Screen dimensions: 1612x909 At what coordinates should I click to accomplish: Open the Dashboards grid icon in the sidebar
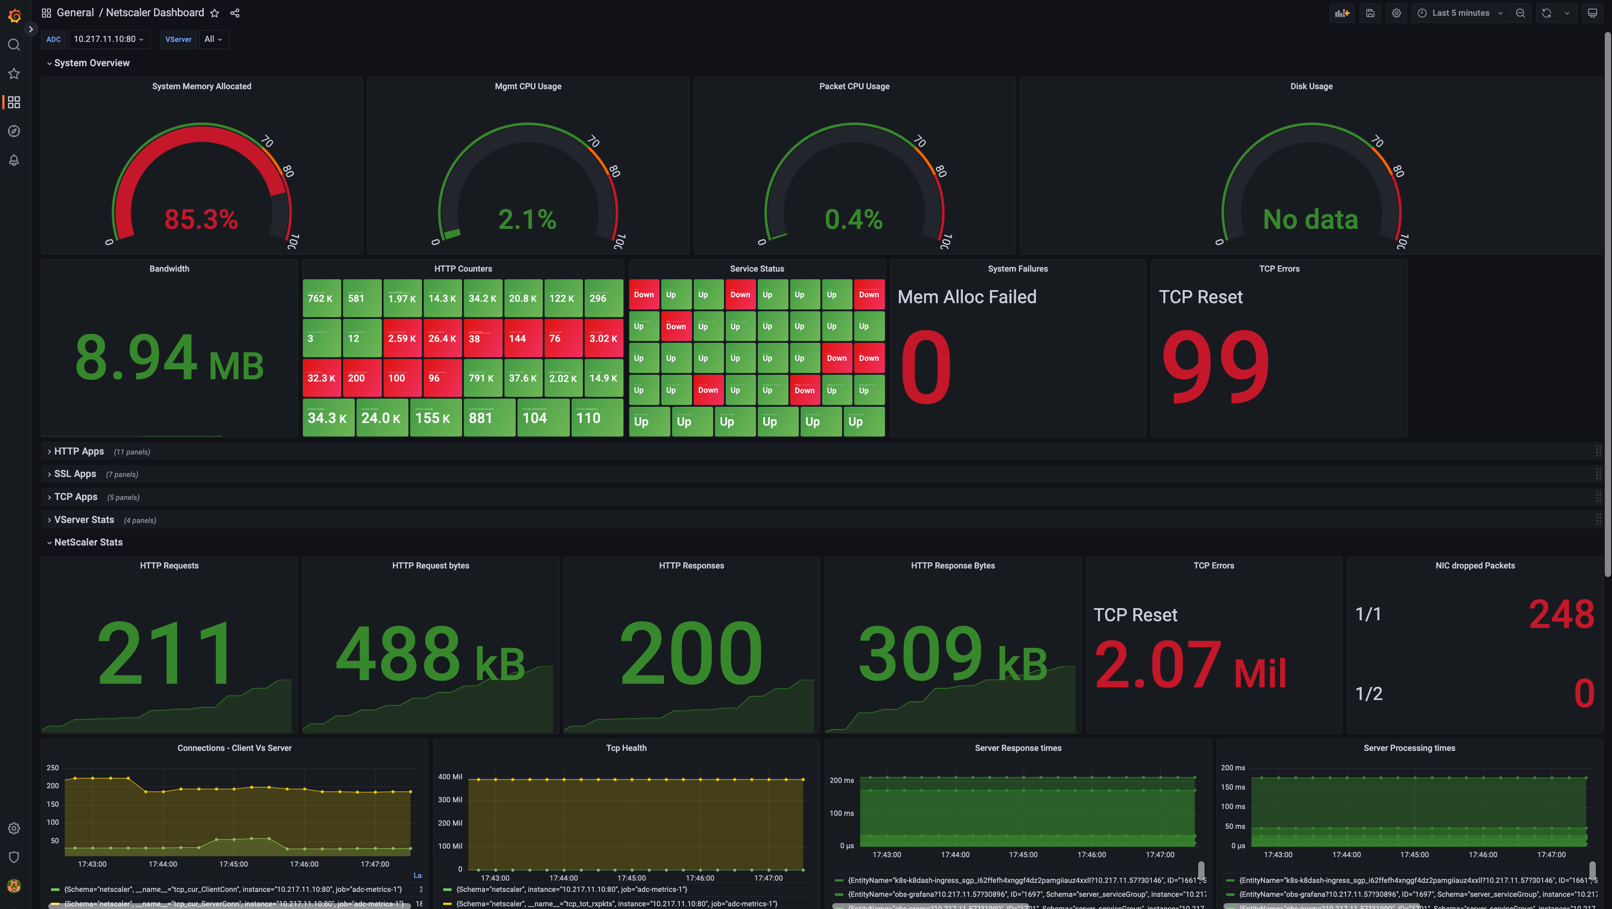[14, 102]
